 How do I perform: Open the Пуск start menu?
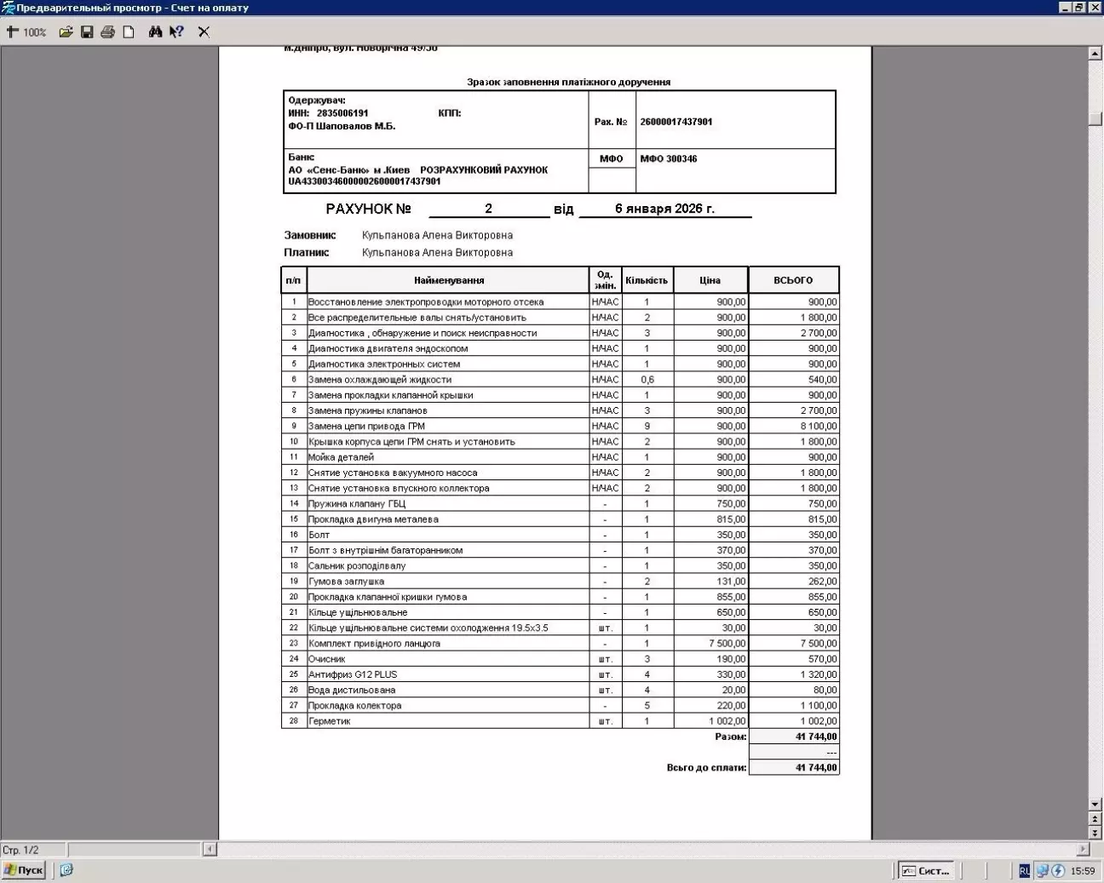[24, 870]
